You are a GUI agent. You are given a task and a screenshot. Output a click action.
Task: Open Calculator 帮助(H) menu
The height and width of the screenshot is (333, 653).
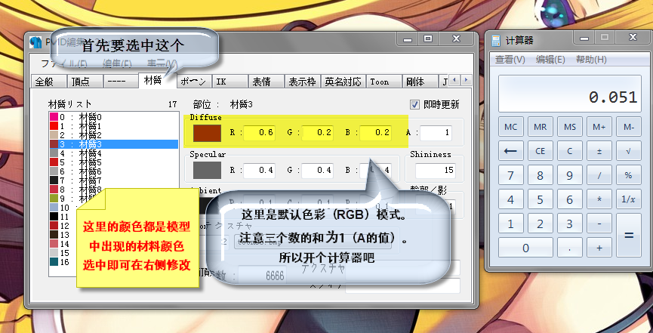point(591,60)
